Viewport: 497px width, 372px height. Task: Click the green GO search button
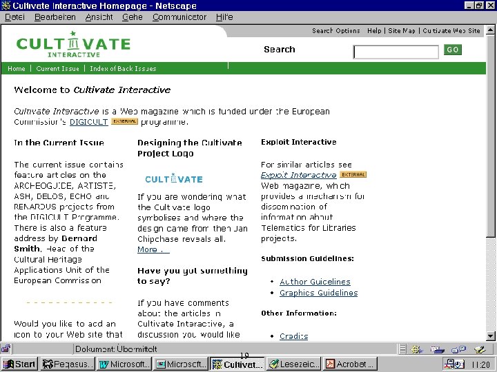point(452,50)
